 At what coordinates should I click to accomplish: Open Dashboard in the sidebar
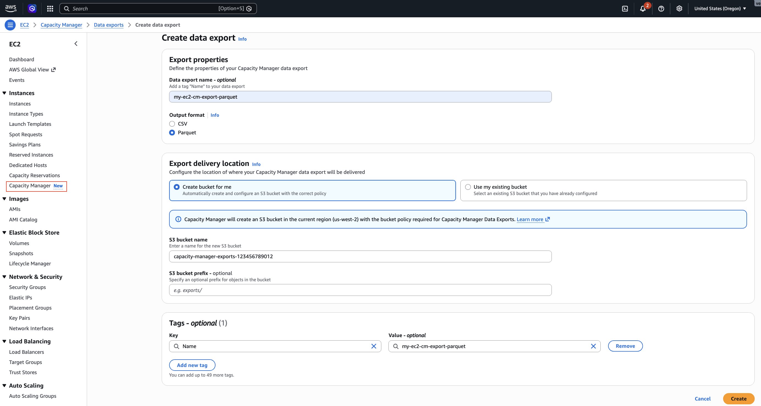[22, 59]
